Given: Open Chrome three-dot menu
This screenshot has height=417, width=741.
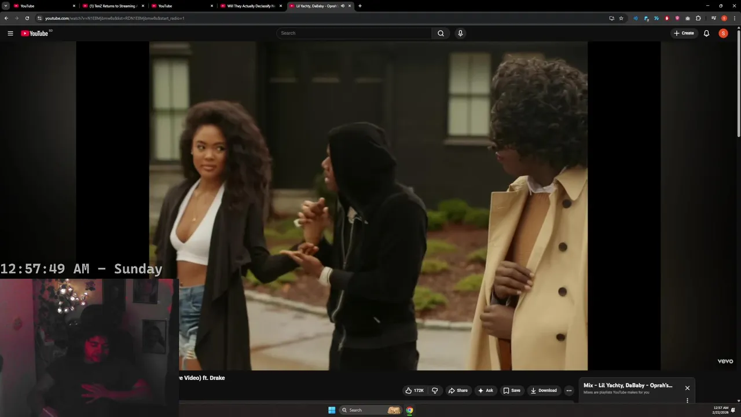Looking at the screenshot, I should pos(735,18).
